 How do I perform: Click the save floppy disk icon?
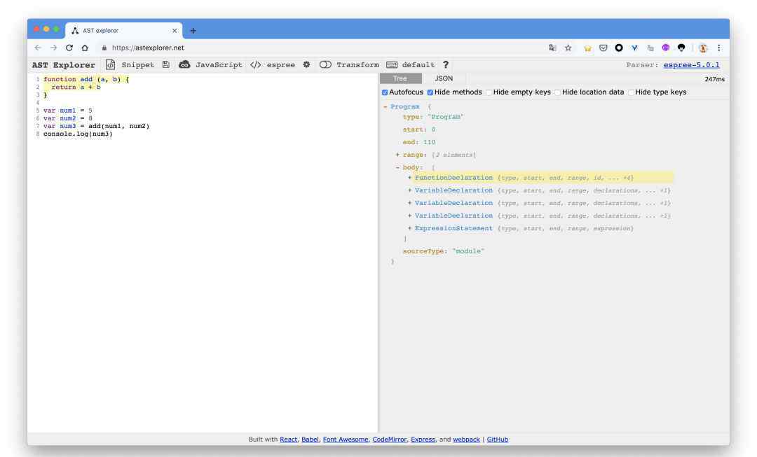[x=166, y=64]
